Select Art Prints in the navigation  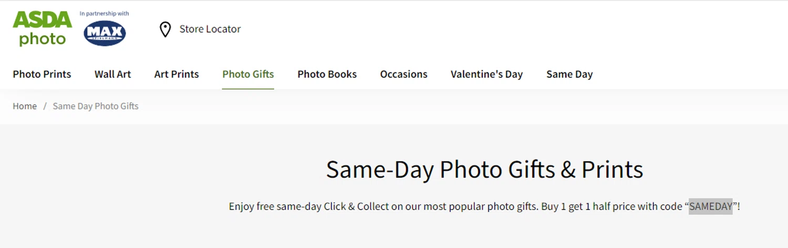point(177,74)
